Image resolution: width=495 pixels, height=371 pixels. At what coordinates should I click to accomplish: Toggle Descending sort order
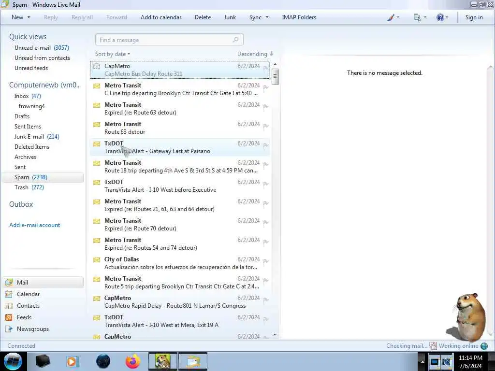(x=255, y=54)
